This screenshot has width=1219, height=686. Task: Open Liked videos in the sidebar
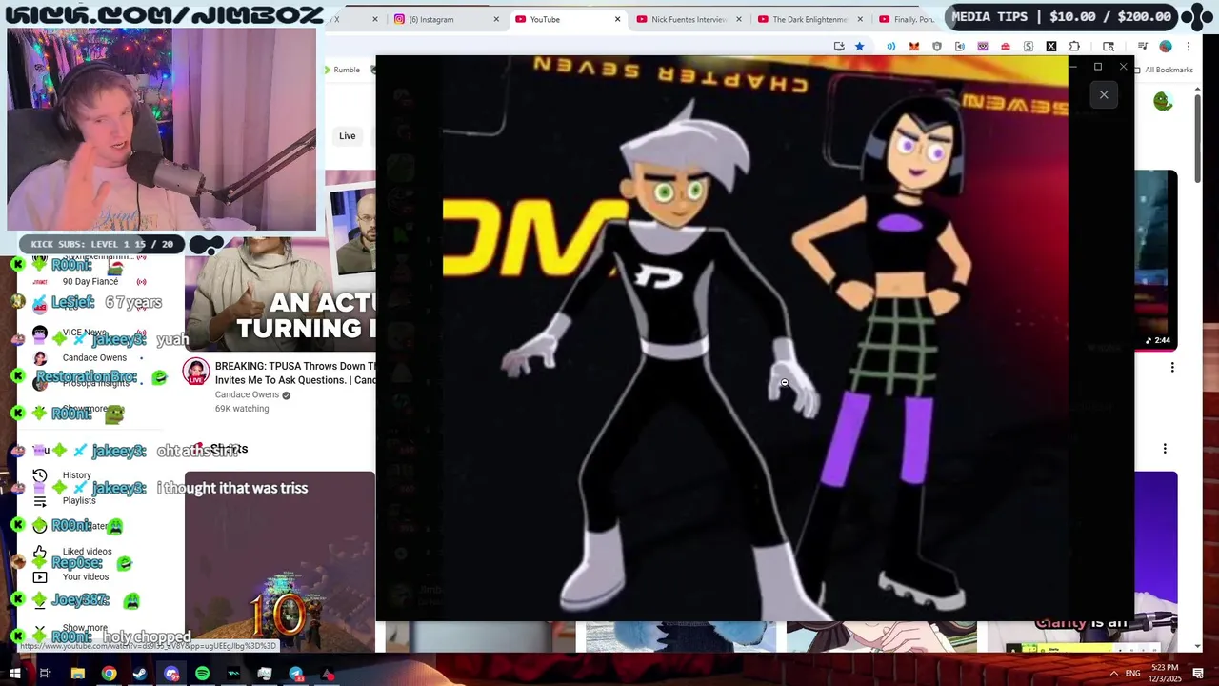(x=87, y=551)
